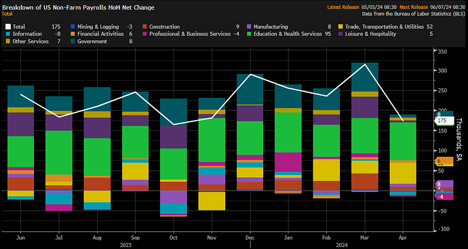Click the Other Services legend swatch
This screenshot has width=468, height=249.
click(8, 41)
